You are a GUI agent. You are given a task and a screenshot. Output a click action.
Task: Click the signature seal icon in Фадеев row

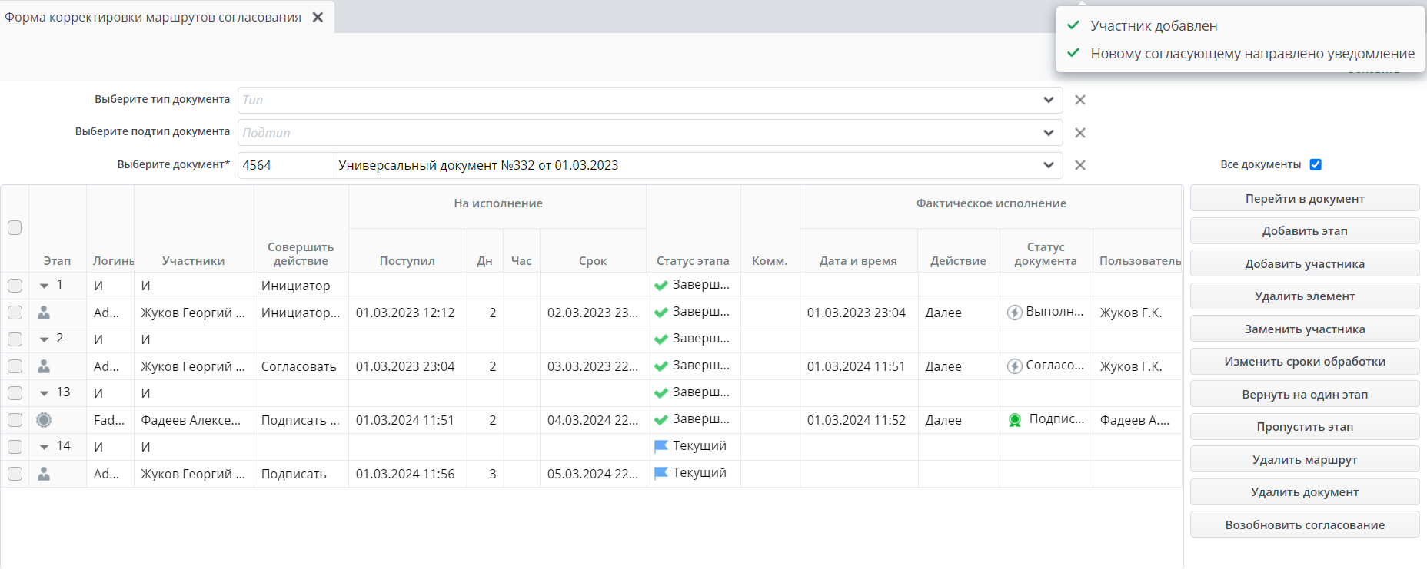(44, 420)
